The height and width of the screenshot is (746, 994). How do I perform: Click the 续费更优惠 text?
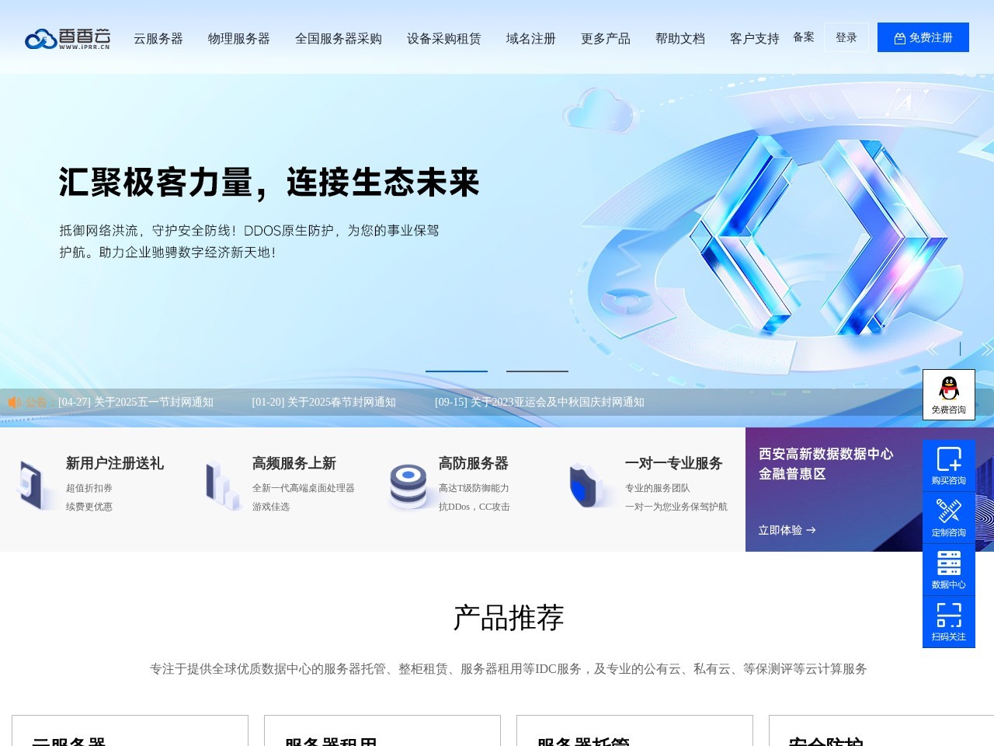tap(89, 507)
